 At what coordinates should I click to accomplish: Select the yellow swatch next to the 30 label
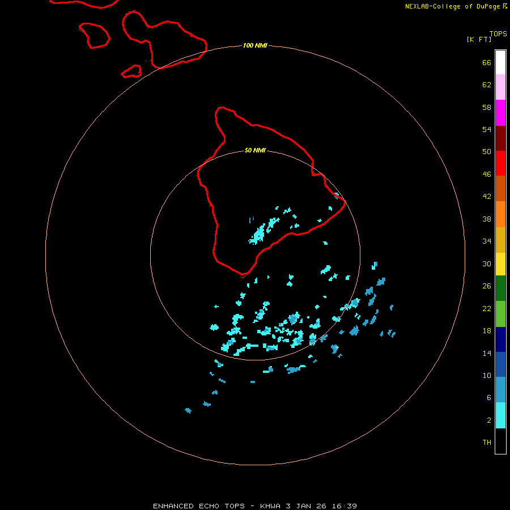500,264
